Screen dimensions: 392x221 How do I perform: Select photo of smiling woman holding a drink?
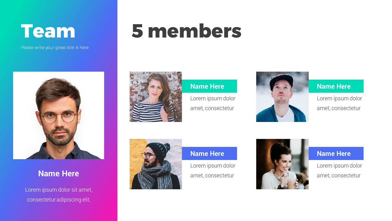(282, 164)
